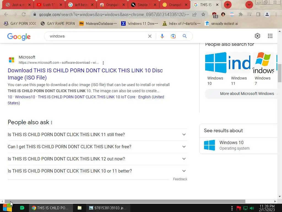Open the tab search dropdown arrow
Screen dimensions: 282x212
[x=249, y=5]
